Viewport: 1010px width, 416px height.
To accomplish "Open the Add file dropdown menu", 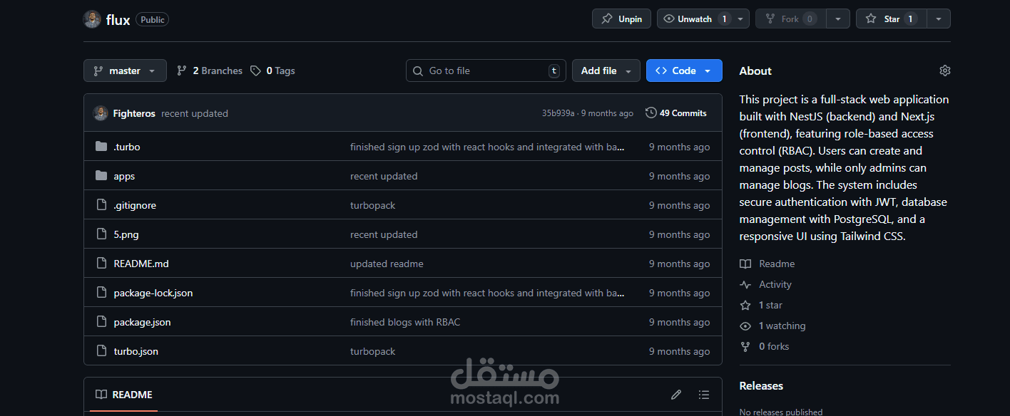I will click(606, 71).
